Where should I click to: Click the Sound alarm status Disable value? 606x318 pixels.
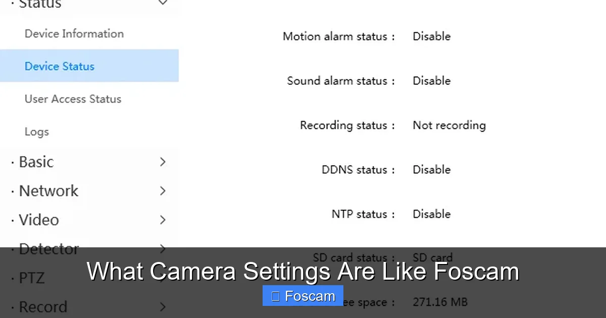(431, 80)
